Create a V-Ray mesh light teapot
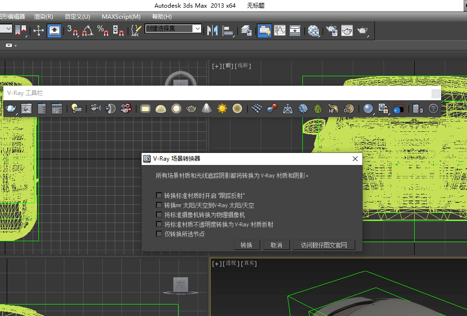Screen dimensions: 467x316 pos(191,109)
